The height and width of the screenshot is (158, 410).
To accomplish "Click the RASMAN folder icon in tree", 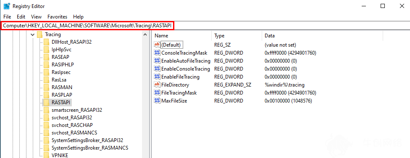I will coord(46,87).
